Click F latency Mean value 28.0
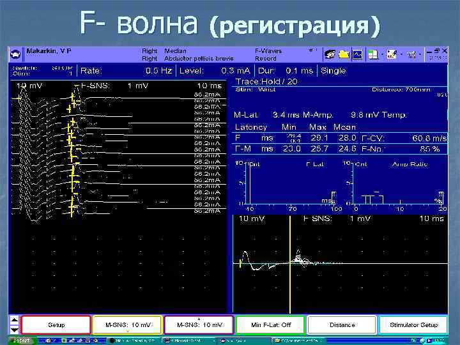Screen dimensions: 460x345 [347, 138]
